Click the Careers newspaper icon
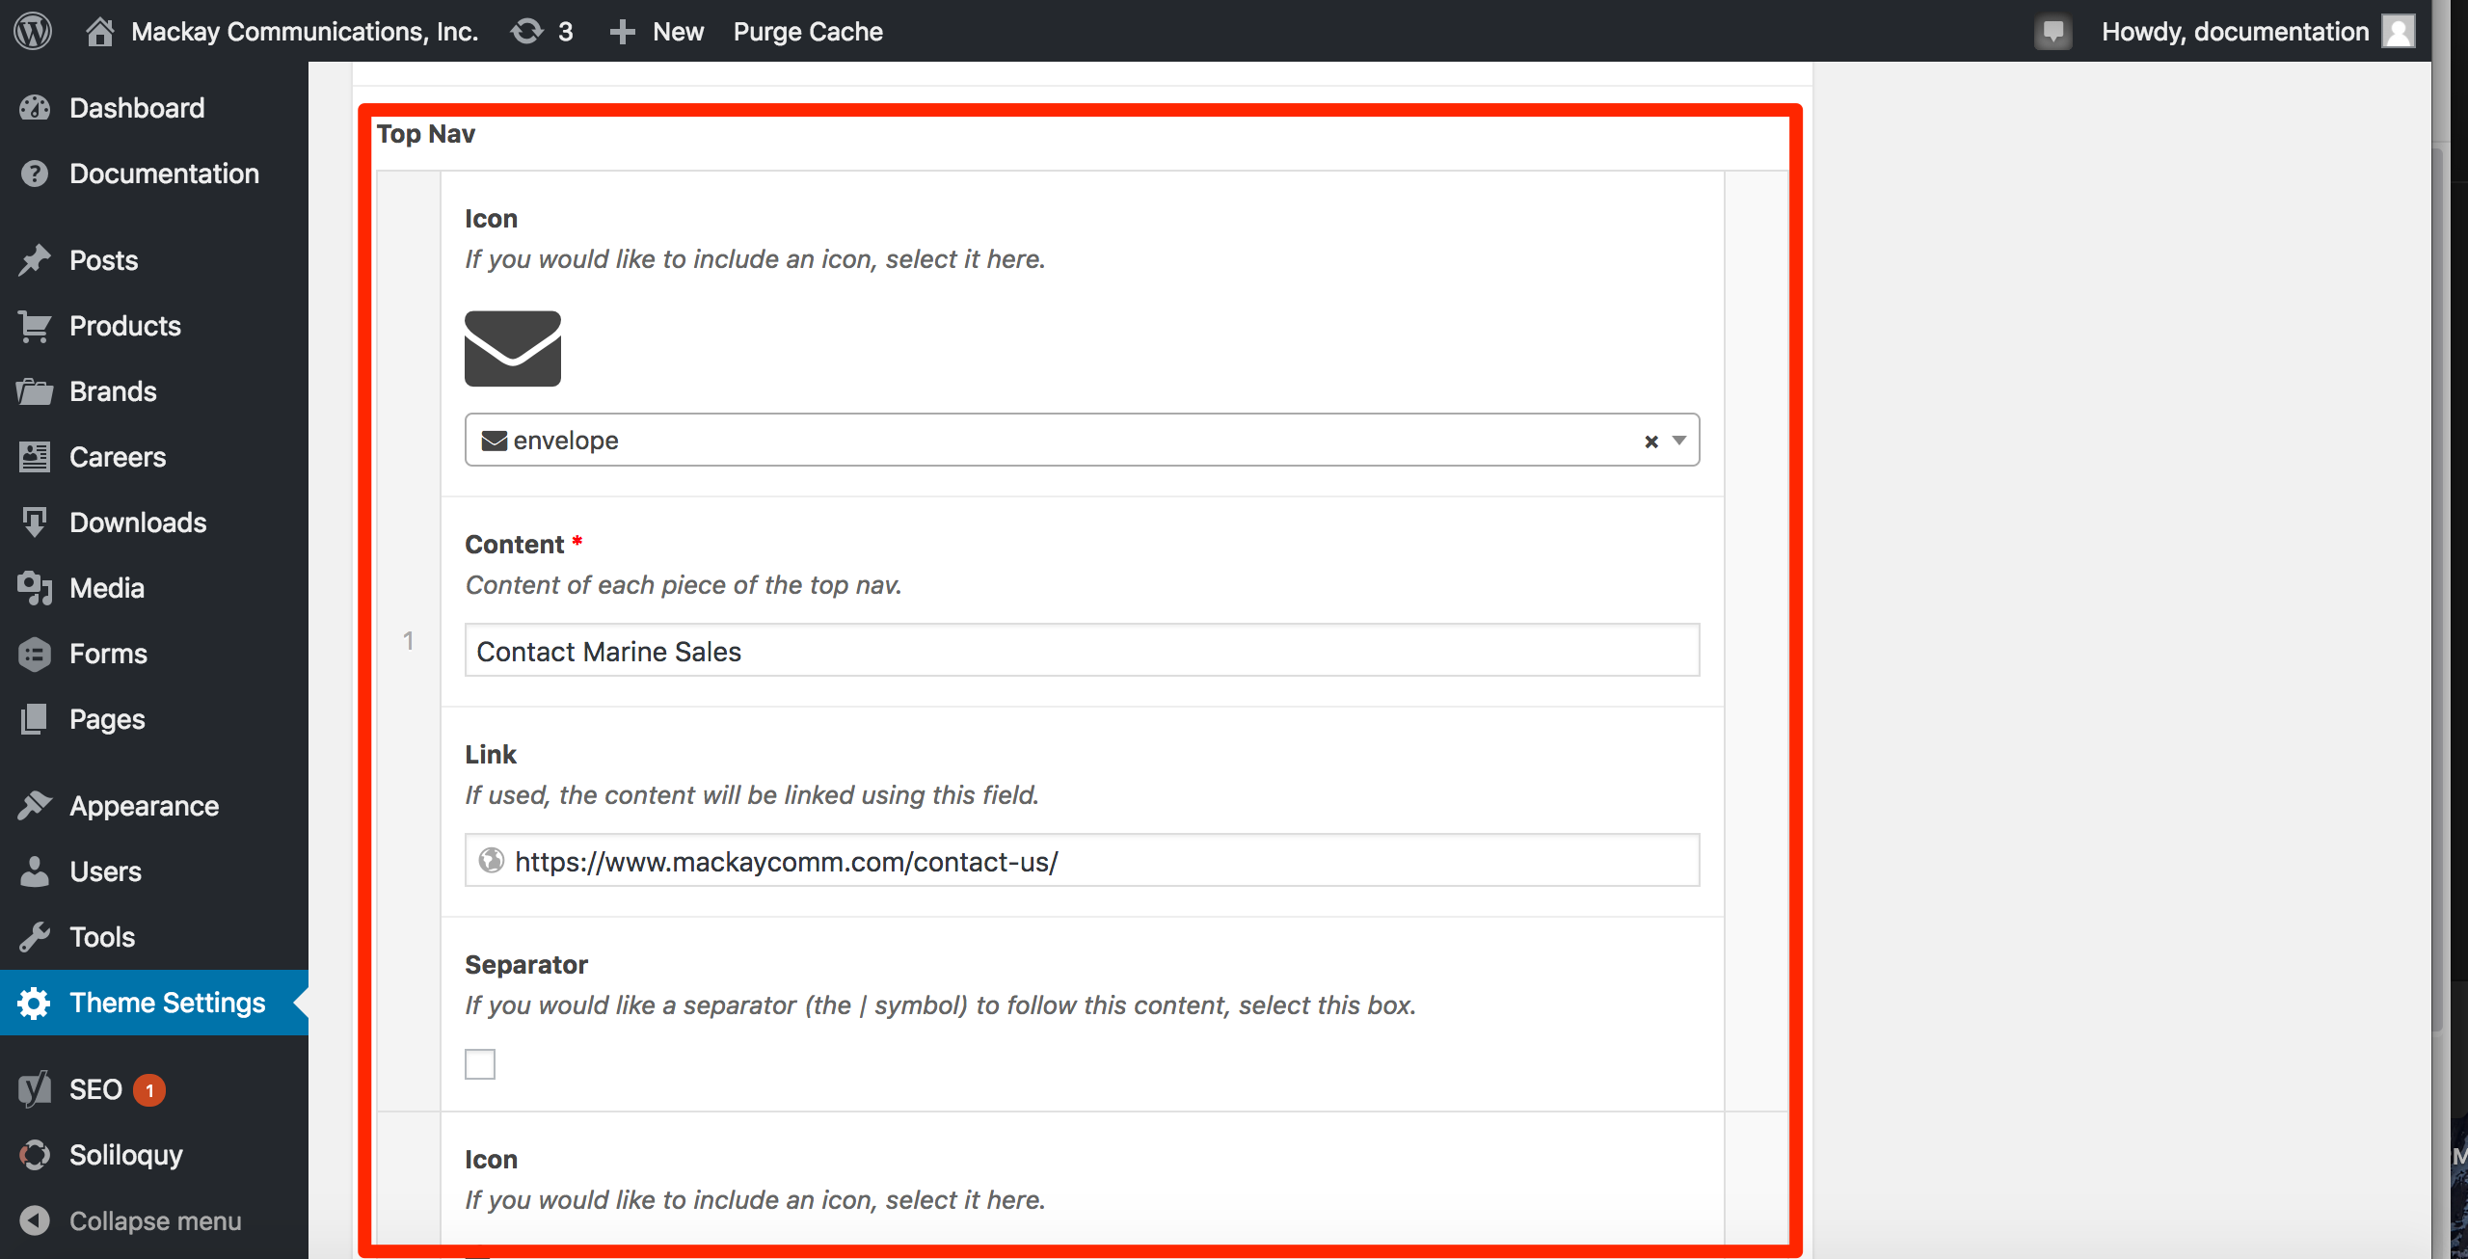The image size is (2468, 1259). [35, 457]
